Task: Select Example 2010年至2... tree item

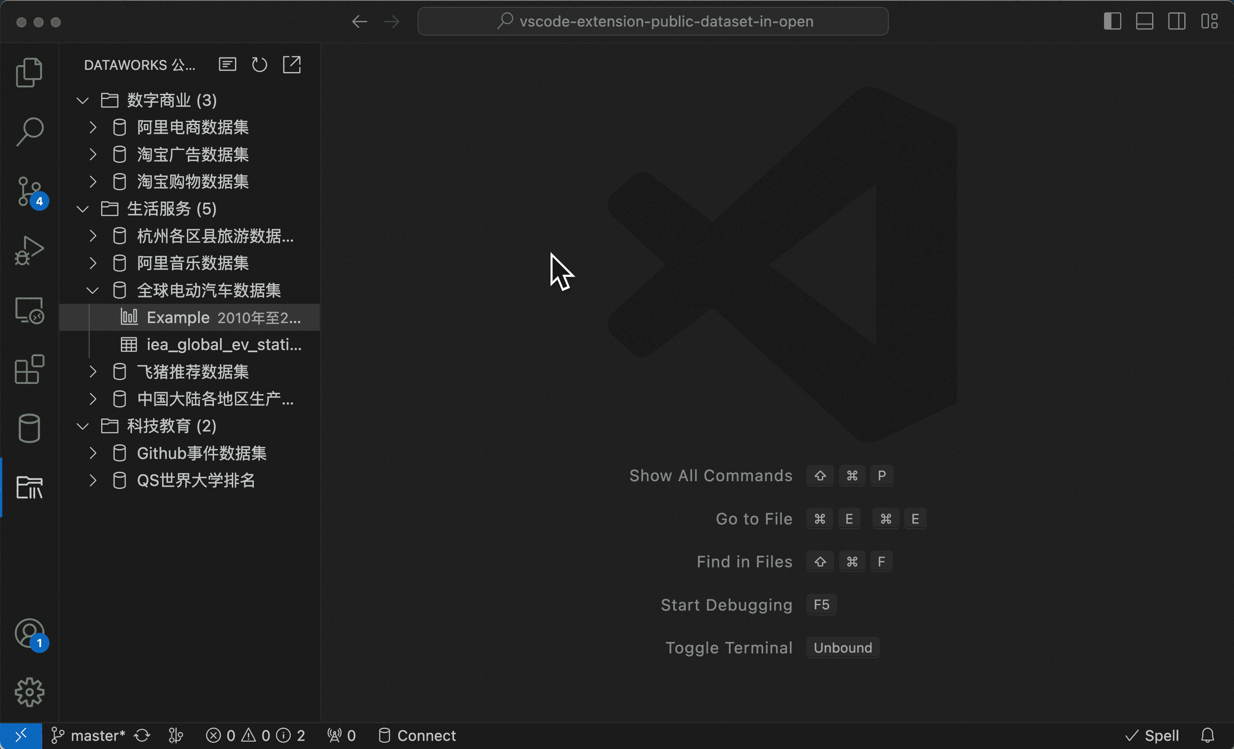Action: coord(223,318)
